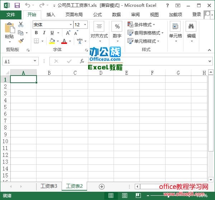Switch to the 公式 Formulas tab
Screen dimensions: 215x200
point(97,14)
